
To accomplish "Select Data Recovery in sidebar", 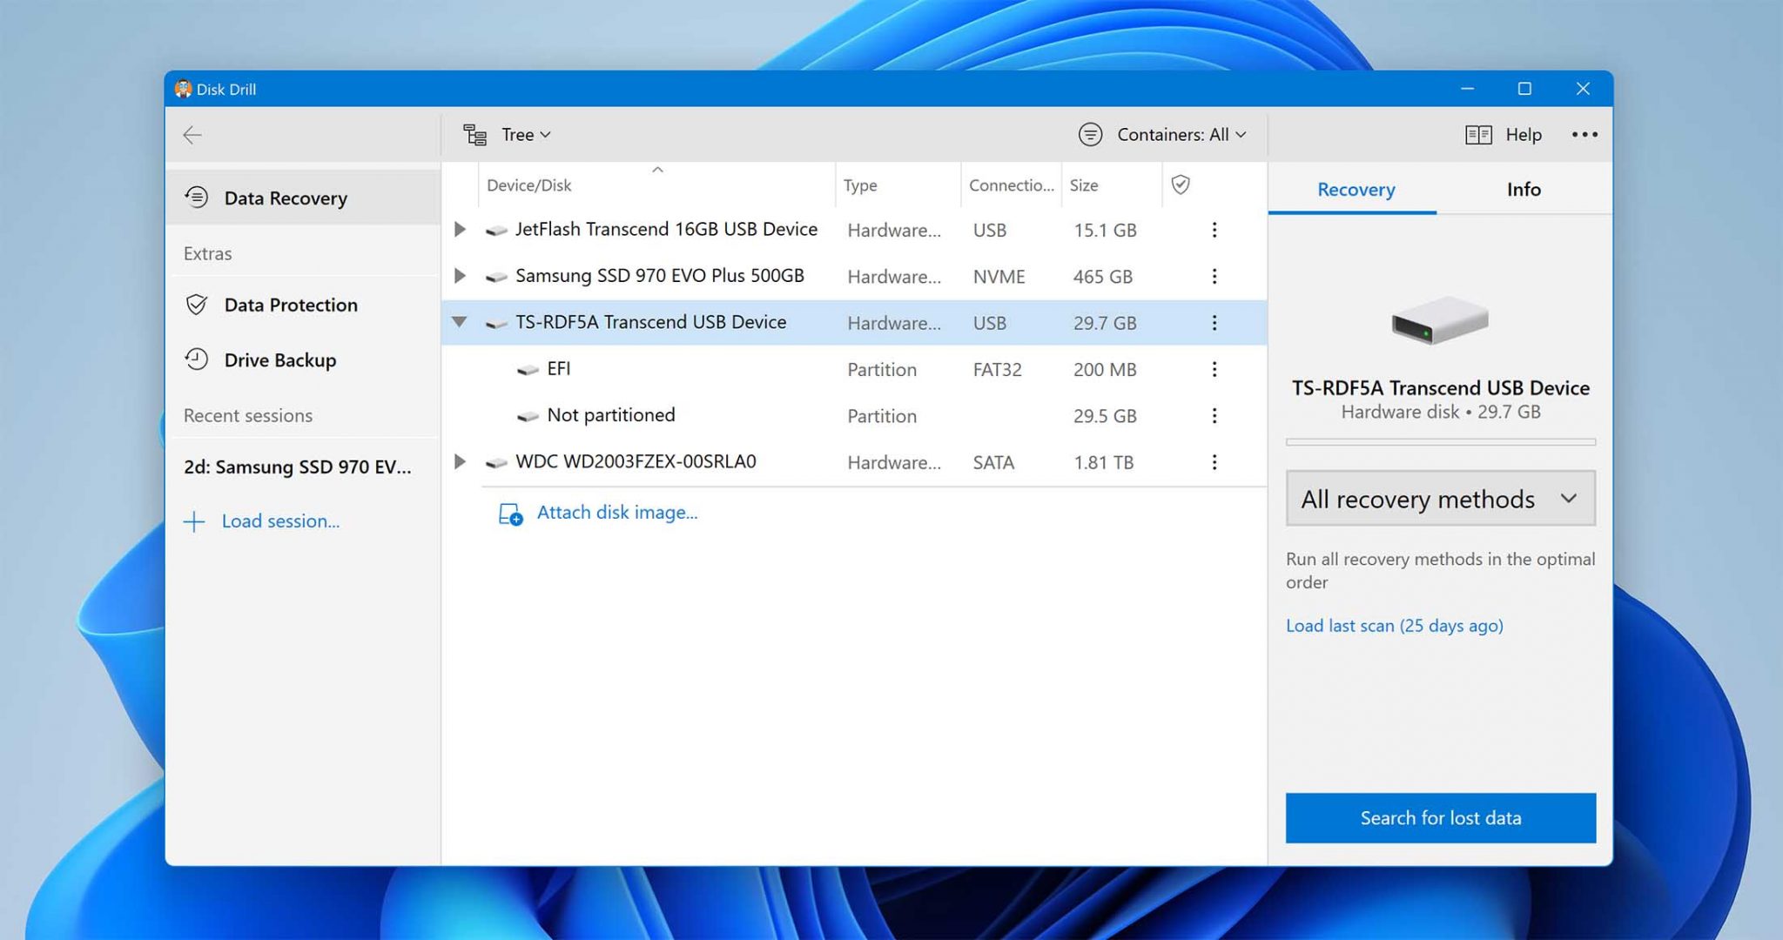I will 302,198.
